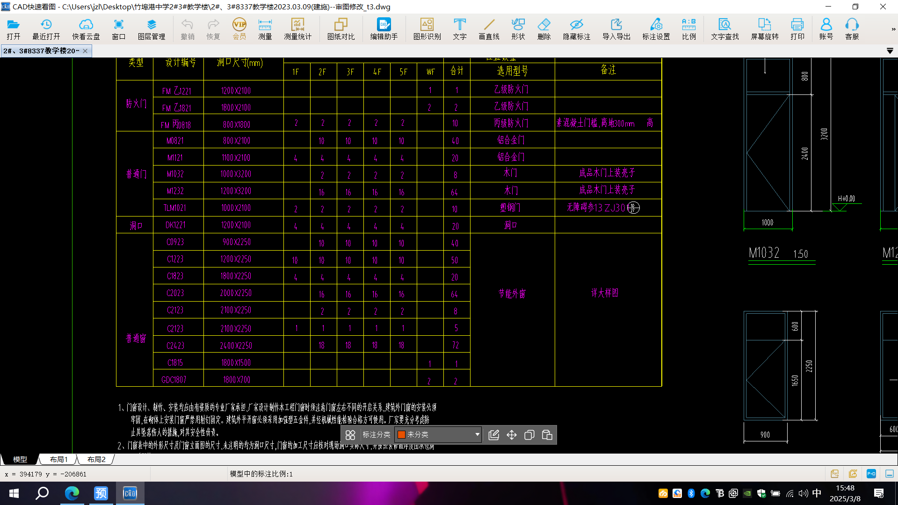Toggle the panel layout icon in status bar

(889, 474)
